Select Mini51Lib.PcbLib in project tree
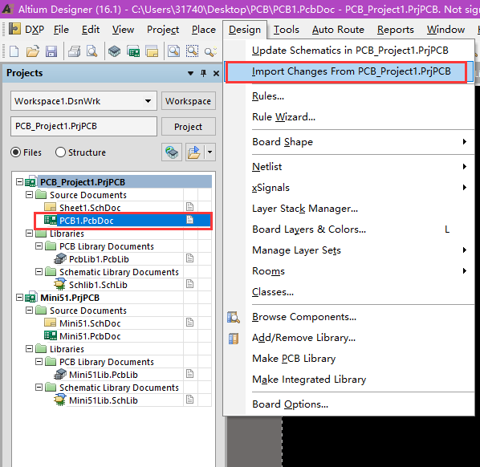Screen dimensions: 480x467 [104, 375]
